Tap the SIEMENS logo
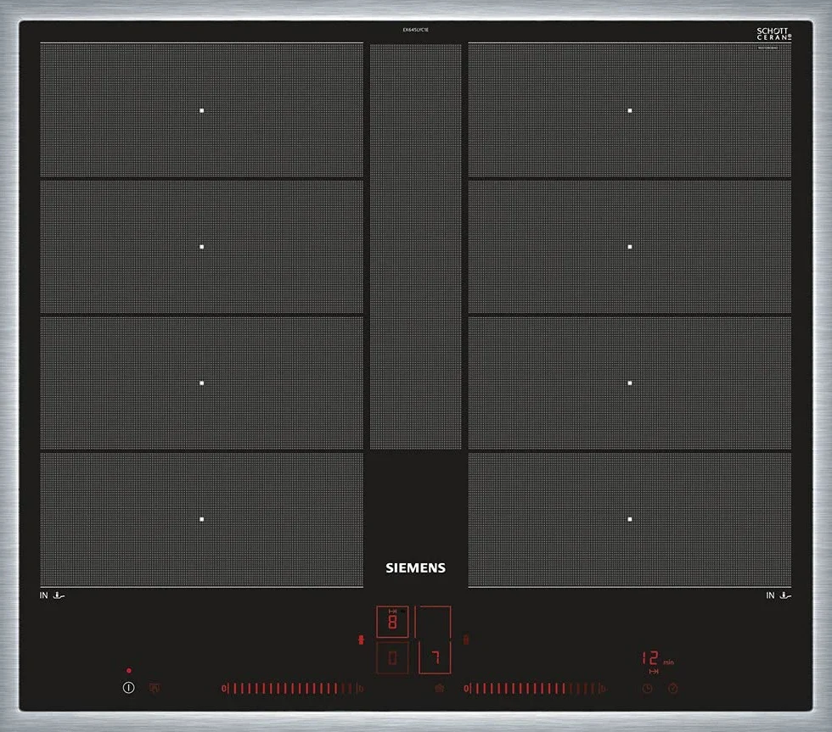This screenshot has width=832, height=732. coord(415,567)
